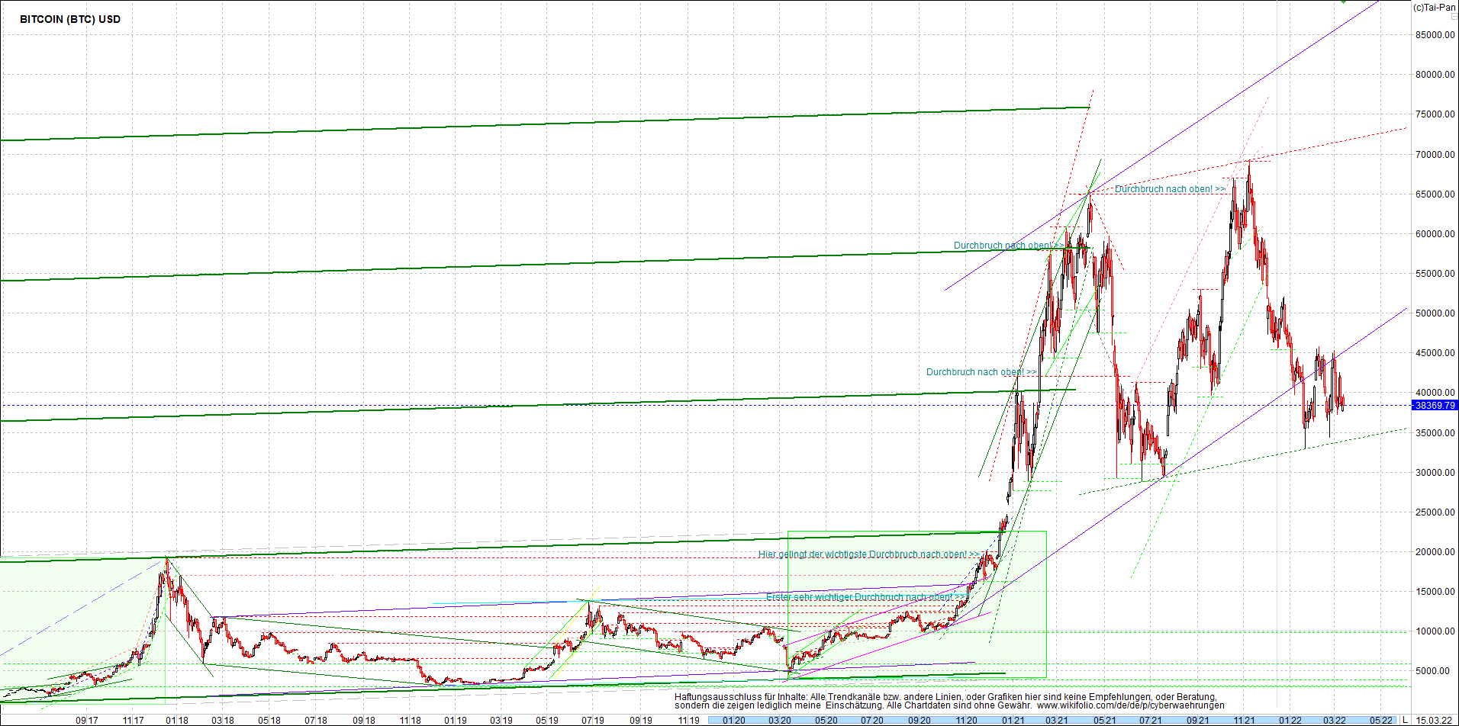The width and height of the screenshot is (1459, 726).
Task: Click the (c)Tai-Pan copyright label
Action: pyautogui.click(x=1434, y=8)
